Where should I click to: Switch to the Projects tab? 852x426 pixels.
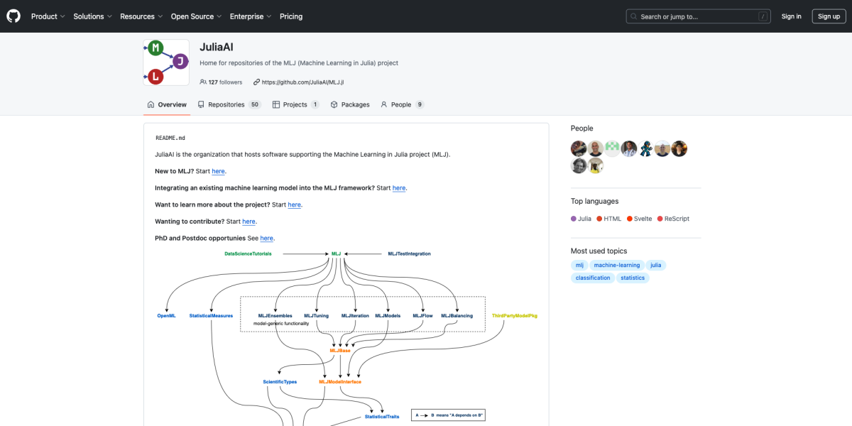(x=295, y=104)
